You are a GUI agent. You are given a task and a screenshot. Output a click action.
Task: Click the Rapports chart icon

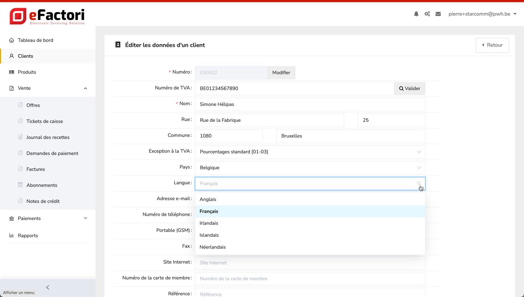(x=12, y=235)
